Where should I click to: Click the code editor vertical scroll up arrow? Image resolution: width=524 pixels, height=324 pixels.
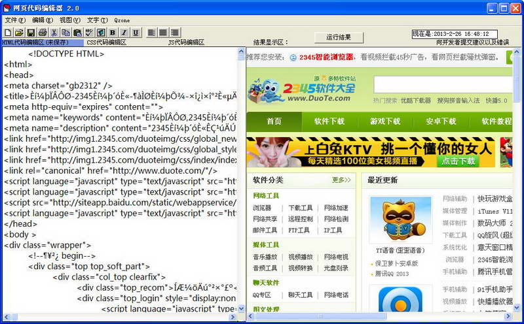click(241, 52)
